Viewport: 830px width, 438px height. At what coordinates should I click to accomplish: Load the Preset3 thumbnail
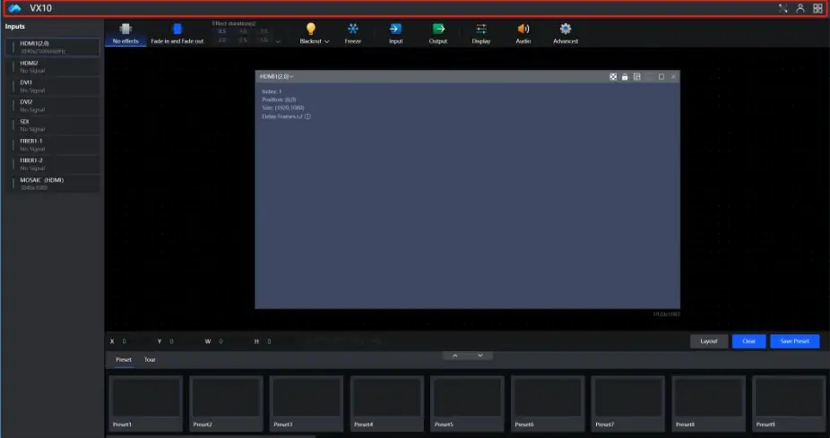[307, 403]
